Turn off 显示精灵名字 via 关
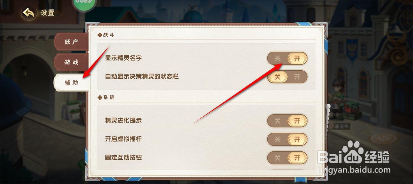413x184 pixels. tap(277, 58)
